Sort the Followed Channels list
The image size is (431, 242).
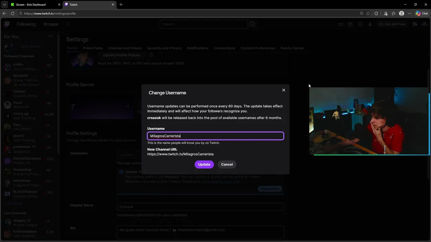(50, 56)
